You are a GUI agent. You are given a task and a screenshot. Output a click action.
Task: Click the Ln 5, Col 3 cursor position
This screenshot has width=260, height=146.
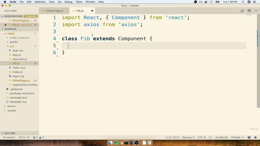pyautogui.click(x=172, y=137)
